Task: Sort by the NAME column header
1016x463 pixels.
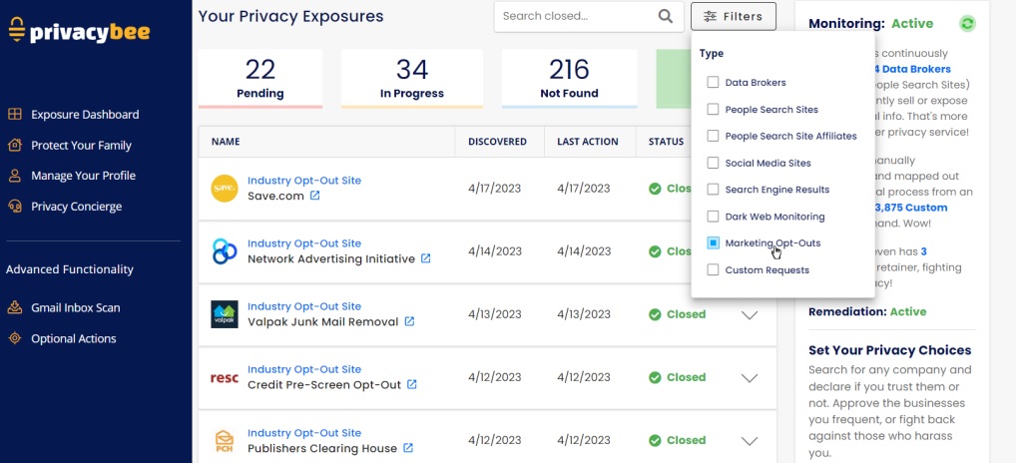Action: coord(226,141)
